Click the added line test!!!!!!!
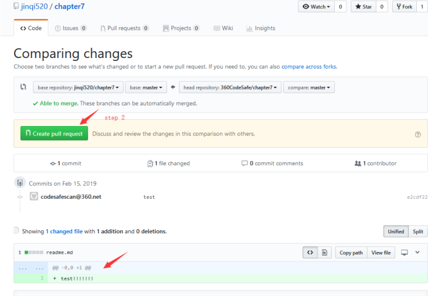 click(77, 278)
